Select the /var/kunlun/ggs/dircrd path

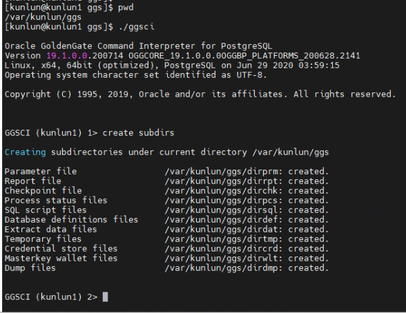coord(222,249)
